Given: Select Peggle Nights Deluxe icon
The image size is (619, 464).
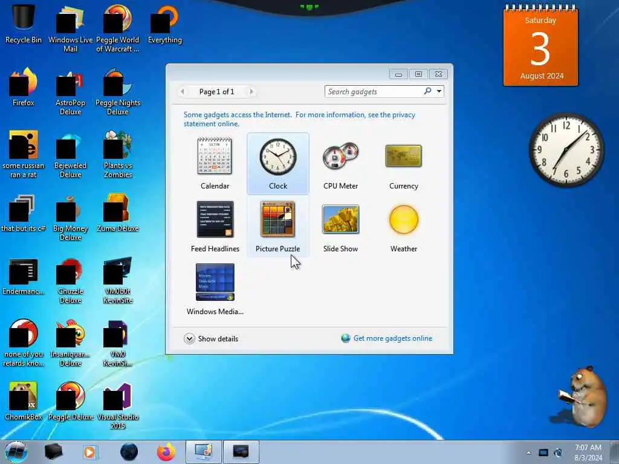Looking at the screenshot, I should (118, 92).
